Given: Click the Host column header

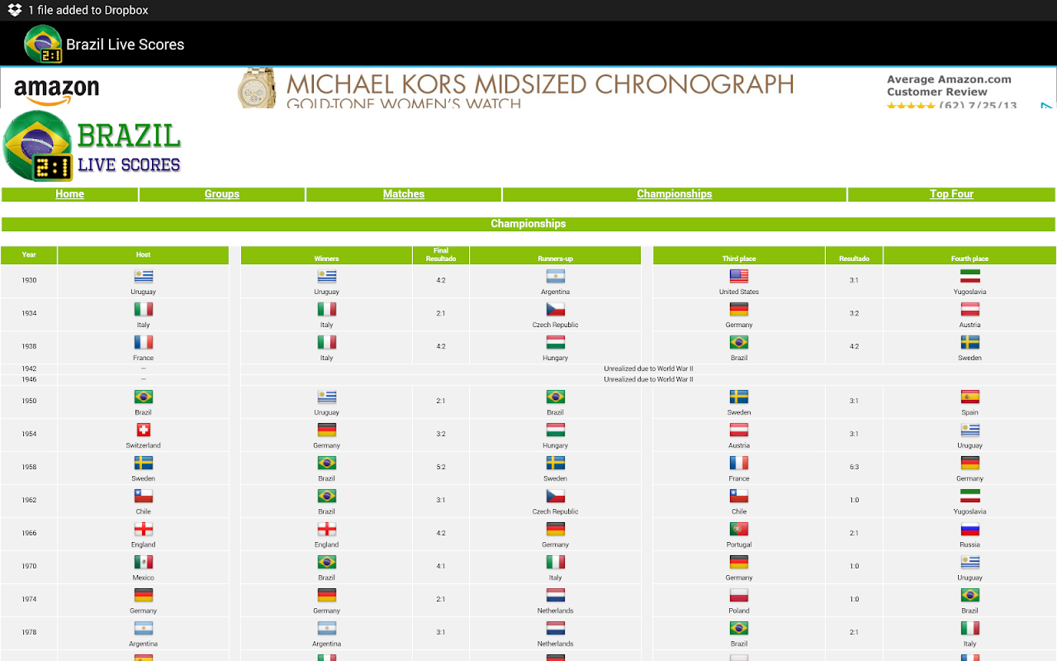Looking at the screenshot, I should 143,255.
